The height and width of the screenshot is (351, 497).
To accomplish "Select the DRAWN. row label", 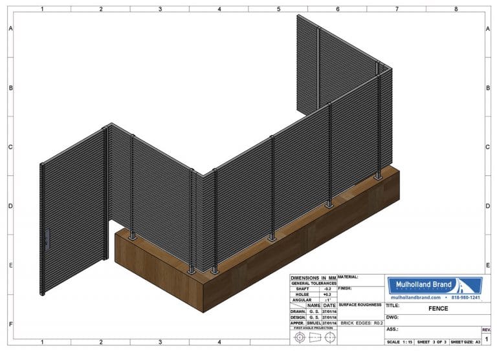I will (298, 312).
